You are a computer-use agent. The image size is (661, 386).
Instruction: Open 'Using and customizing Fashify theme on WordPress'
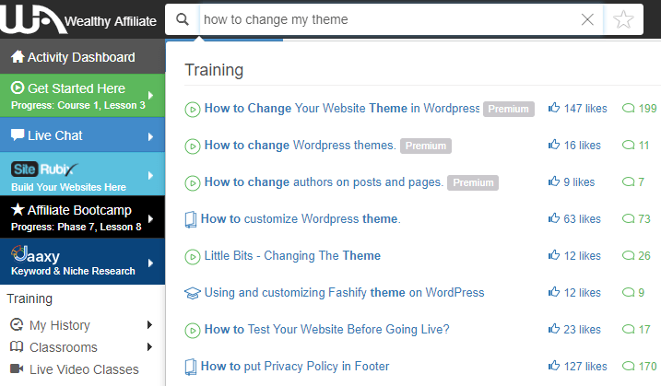(x=344, y=292)
